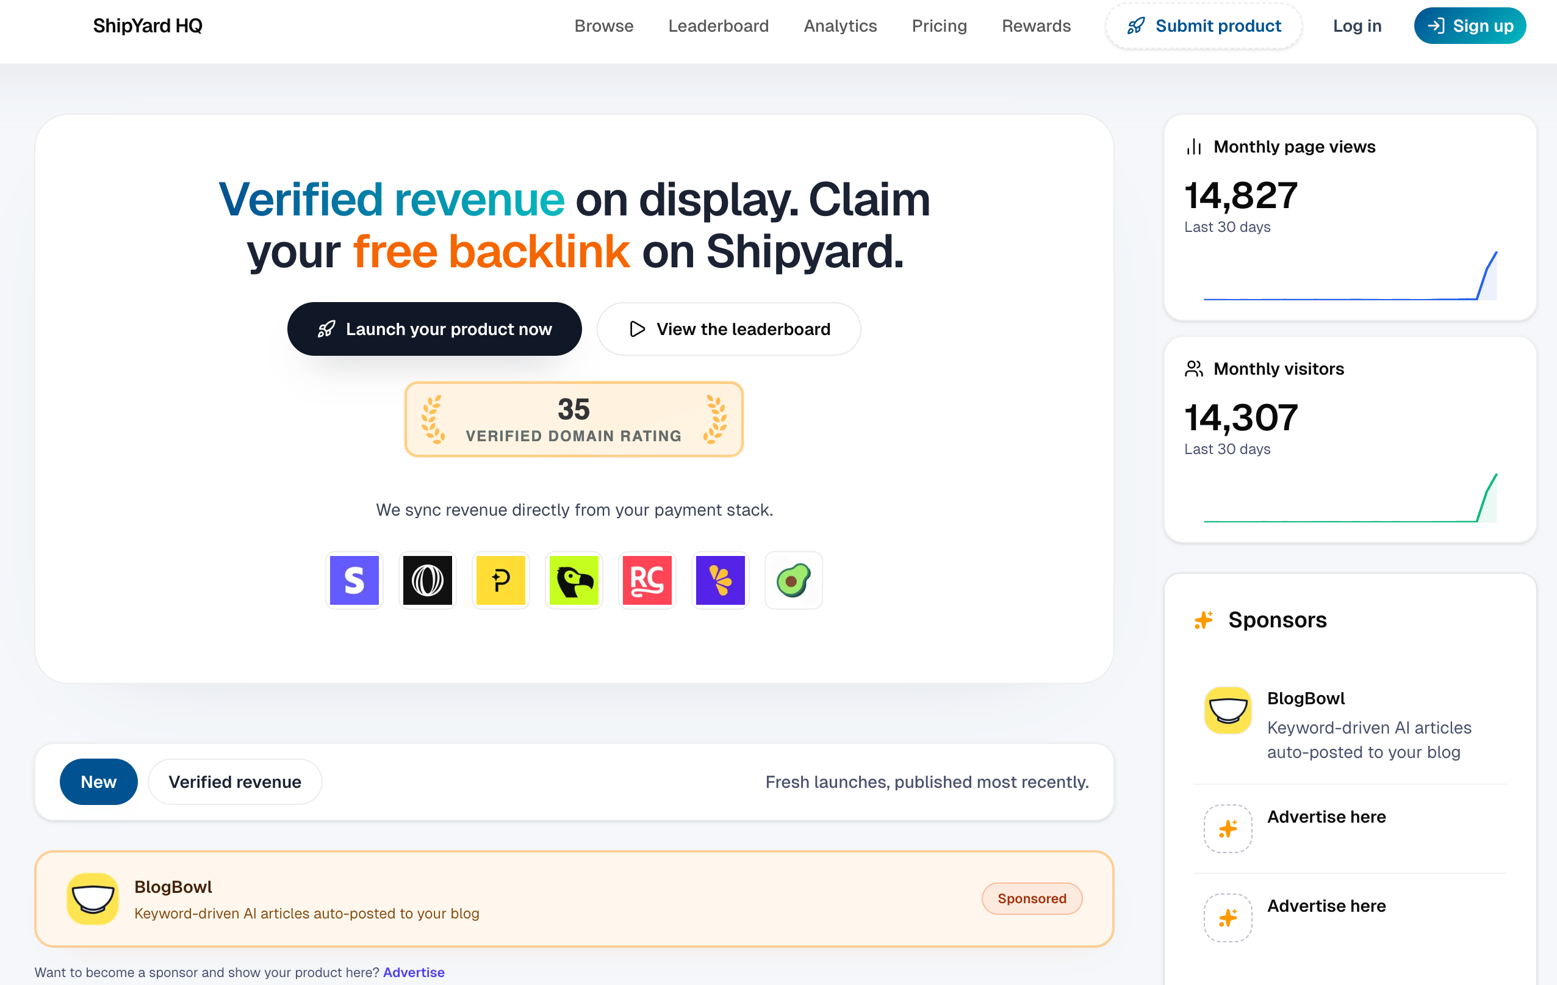The width and height of the screenshot is (1557, 985).
Task: Click the Submit product button
Action: pos(1203,26)
